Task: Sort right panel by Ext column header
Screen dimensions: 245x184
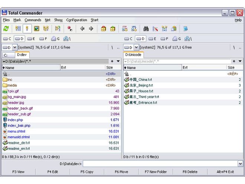Action: point(204,67)
